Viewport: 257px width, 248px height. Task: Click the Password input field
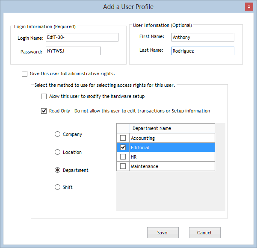coord(73,51)
